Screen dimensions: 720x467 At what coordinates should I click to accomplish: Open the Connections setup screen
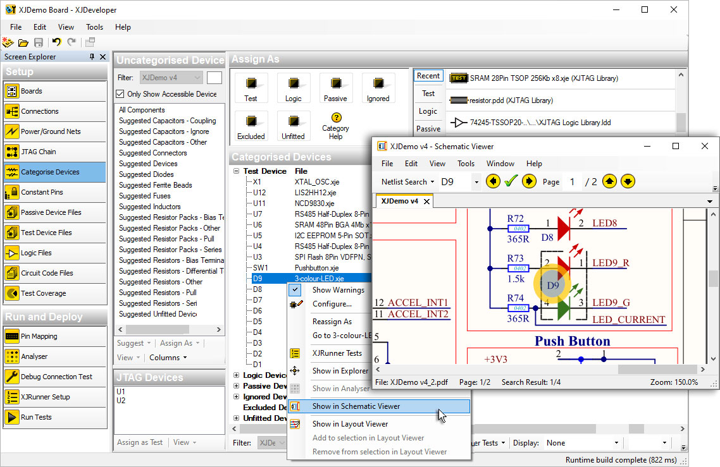click(x=55, y=111)
